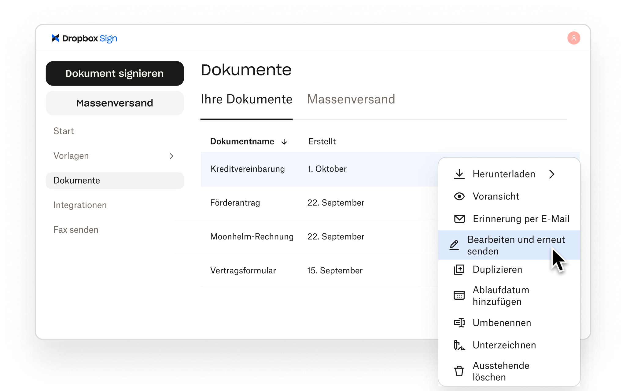Screen dimensions: 626x391
Task: Open Dokumente in the sidebar
Action: click(115, 181)
